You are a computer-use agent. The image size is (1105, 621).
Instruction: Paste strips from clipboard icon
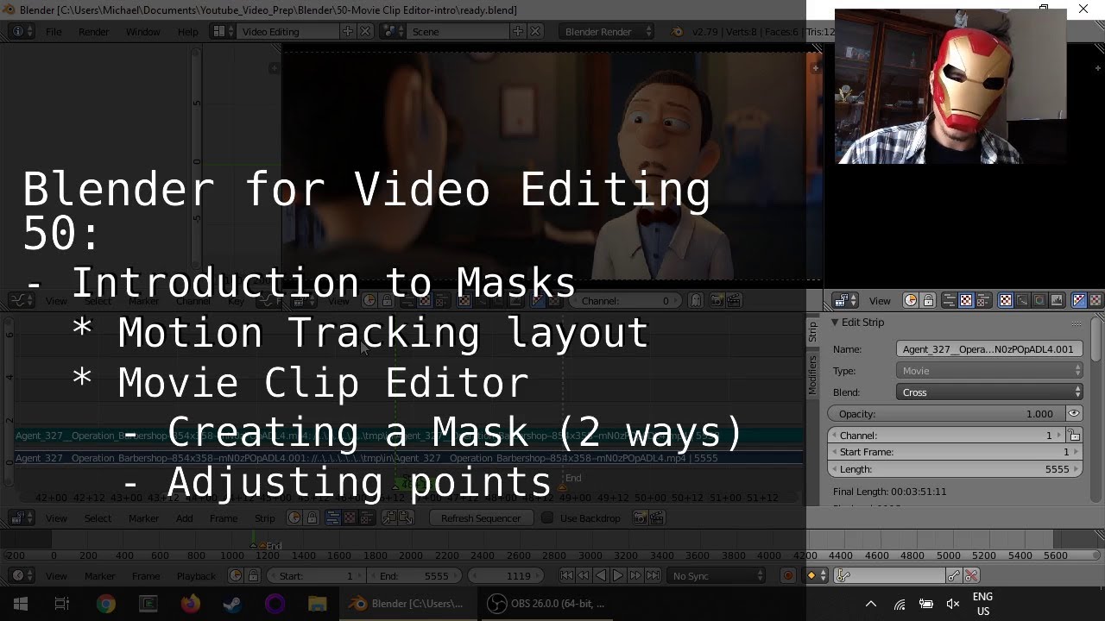click(407, 518)
